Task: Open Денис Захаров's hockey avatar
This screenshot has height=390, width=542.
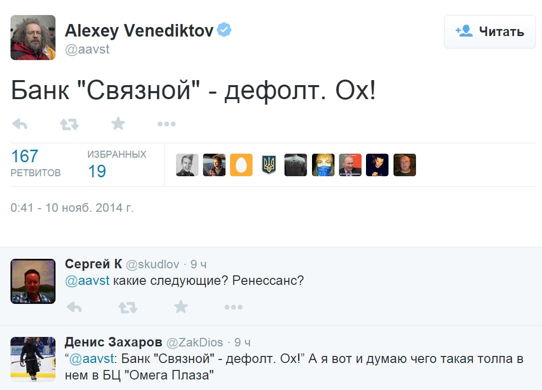Action: 33,359
